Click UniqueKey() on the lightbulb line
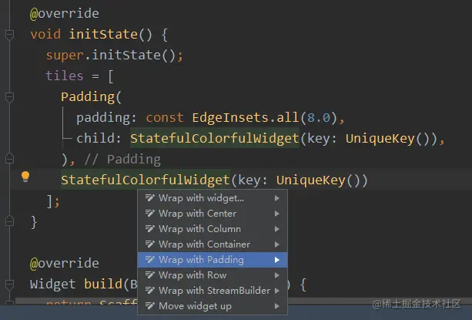The image size is (472, 320). pos(322,180)
